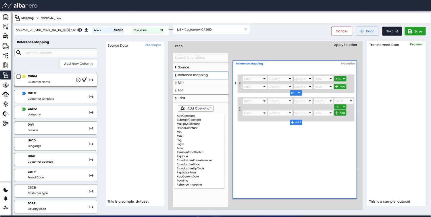Select the '3 Min' operation step
The height and width of the screenshot is (217, 431).
point(201,83)
